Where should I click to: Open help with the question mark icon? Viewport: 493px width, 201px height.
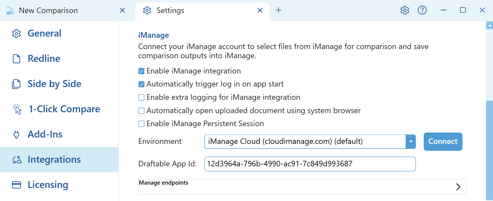click(x=422, y=10)
